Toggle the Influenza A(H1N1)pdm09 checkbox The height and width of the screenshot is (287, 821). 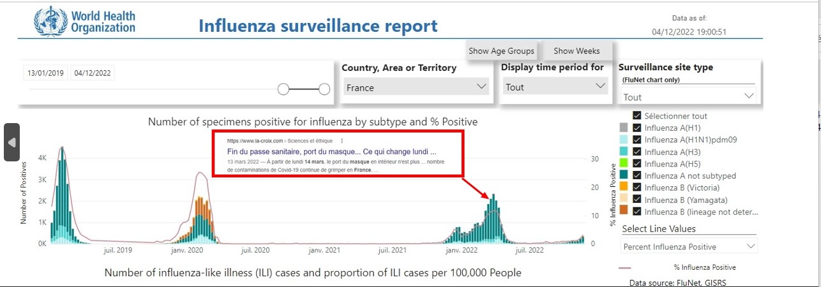(x=636, y=140)
